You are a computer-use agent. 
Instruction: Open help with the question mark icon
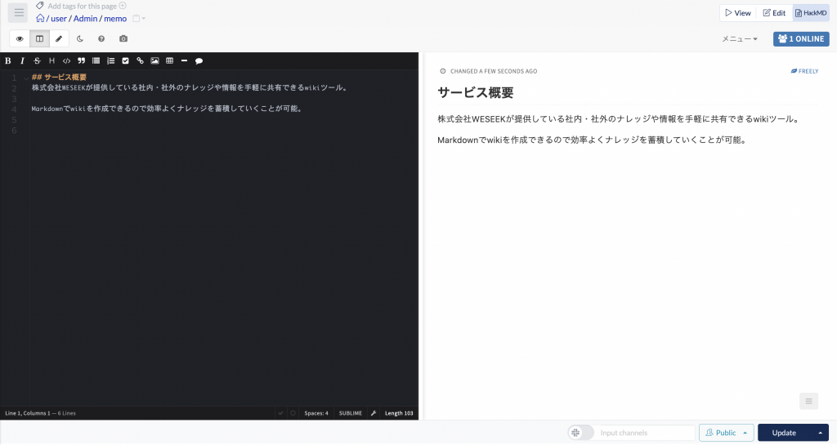(101, 39)
